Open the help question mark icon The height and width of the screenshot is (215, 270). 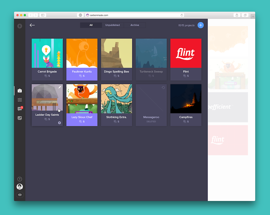click(x=20, y=179)
